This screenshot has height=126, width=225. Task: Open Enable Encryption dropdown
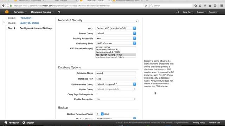[x=116, y=99]
